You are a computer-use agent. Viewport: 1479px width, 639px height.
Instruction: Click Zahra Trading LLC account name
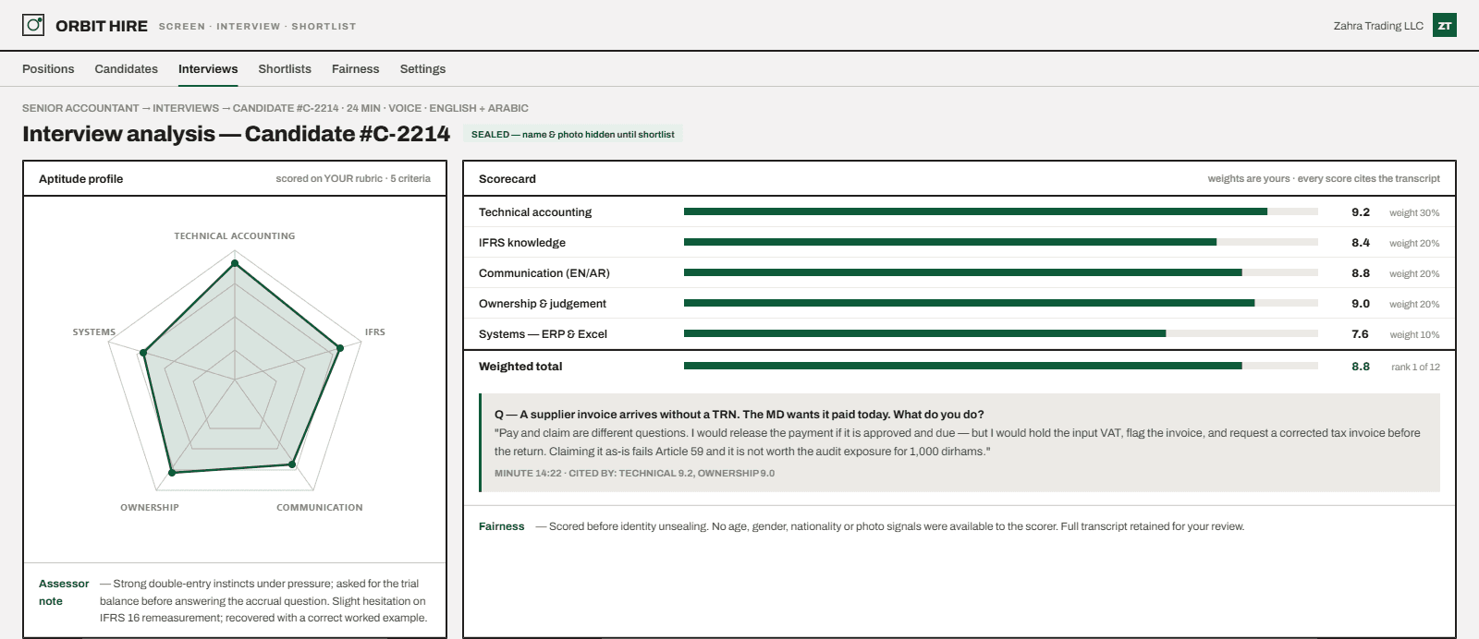click(1378, 26)
